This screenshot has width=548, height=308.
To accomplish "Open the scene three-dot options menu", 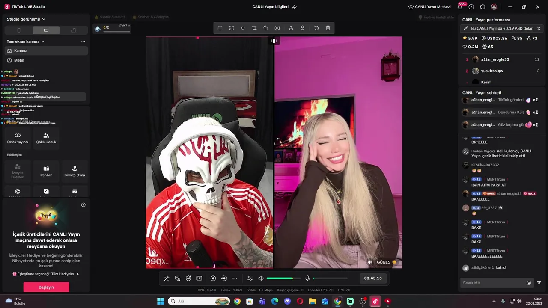I will [83, 41].
